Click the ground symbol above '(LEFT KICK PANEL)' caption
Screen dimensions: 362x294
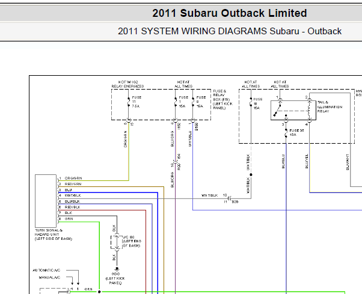point(117,269)
